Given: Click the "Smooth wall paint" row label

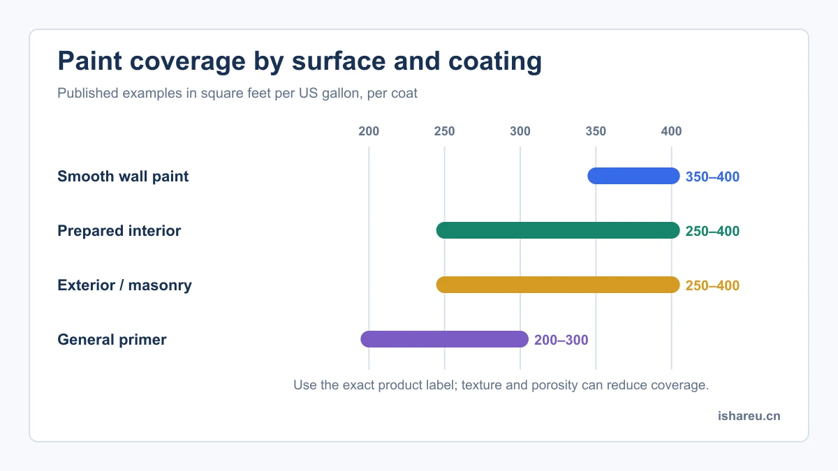Looking at the screenshot, I should tap(123, 177).
